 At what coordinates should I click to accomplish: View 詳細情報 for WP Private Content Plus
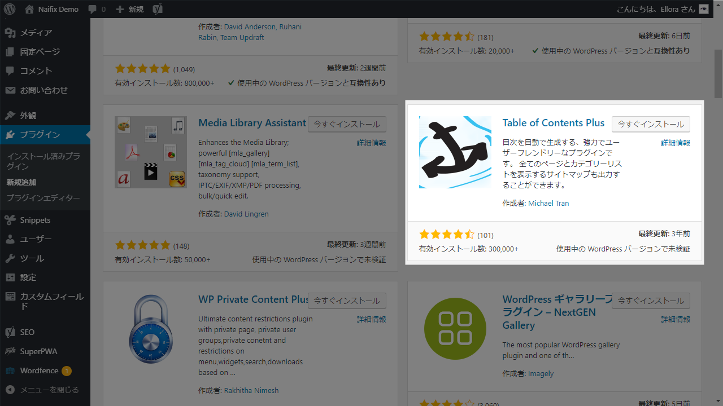click(x=372, y=320)
